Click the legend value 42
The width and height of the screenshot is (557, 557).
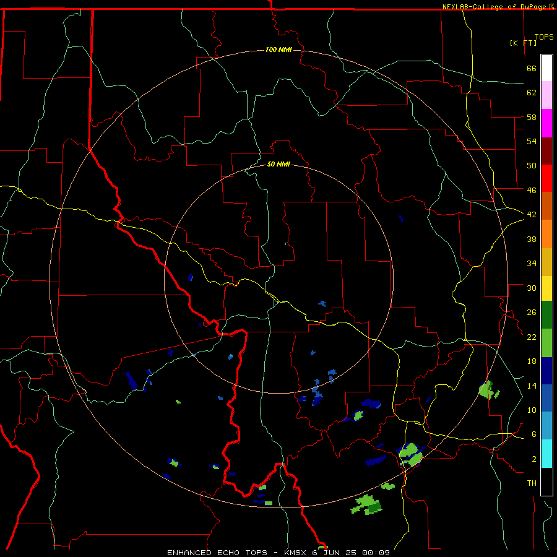click(x=532, y=215)
